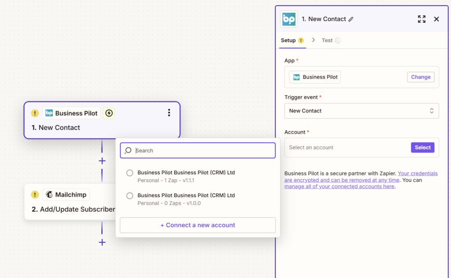
Task: Close the New Contact setup panel
Action: [x=436, y=19]
